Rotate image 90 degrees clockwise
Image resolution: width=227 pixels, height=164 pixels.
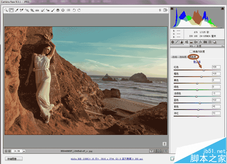[79, 10]
